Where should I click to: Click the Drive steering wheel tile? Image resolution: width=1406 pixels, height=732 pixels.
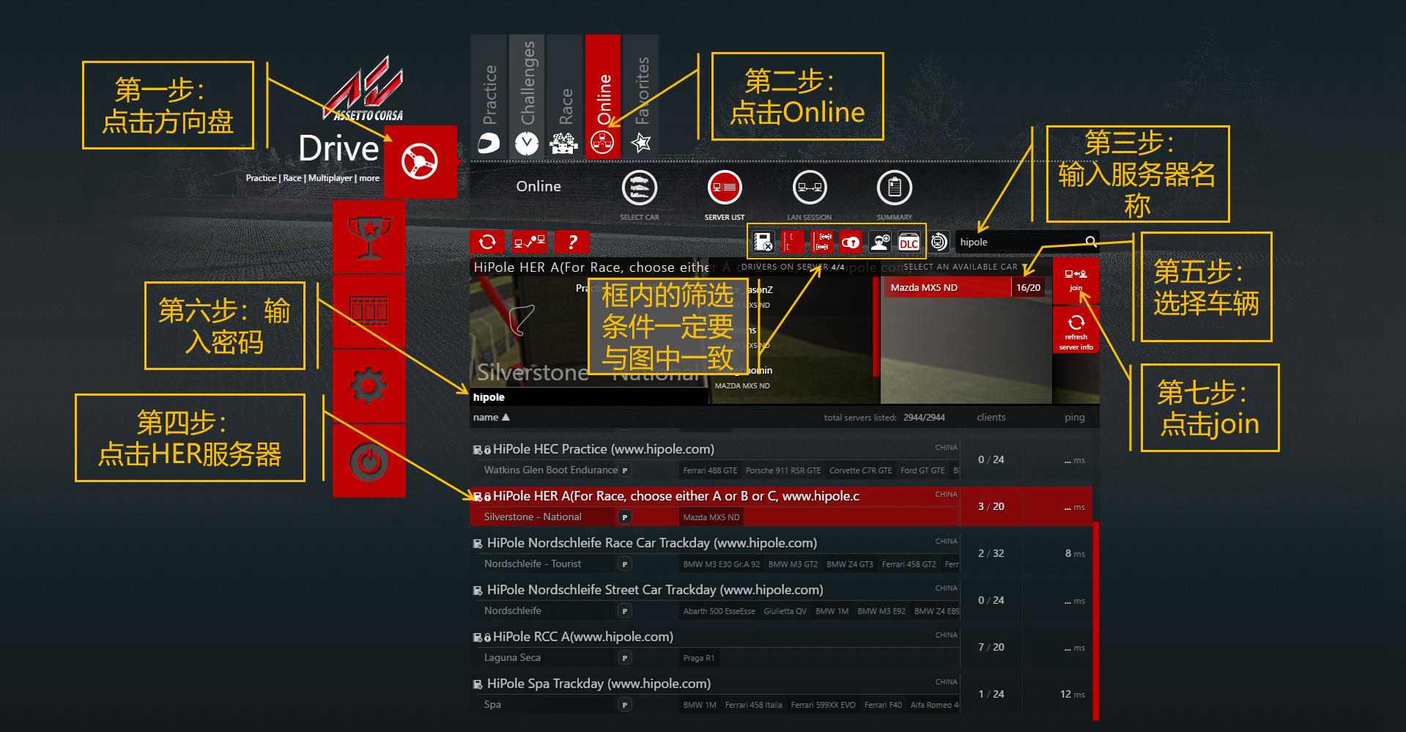[x=421, y=162]
